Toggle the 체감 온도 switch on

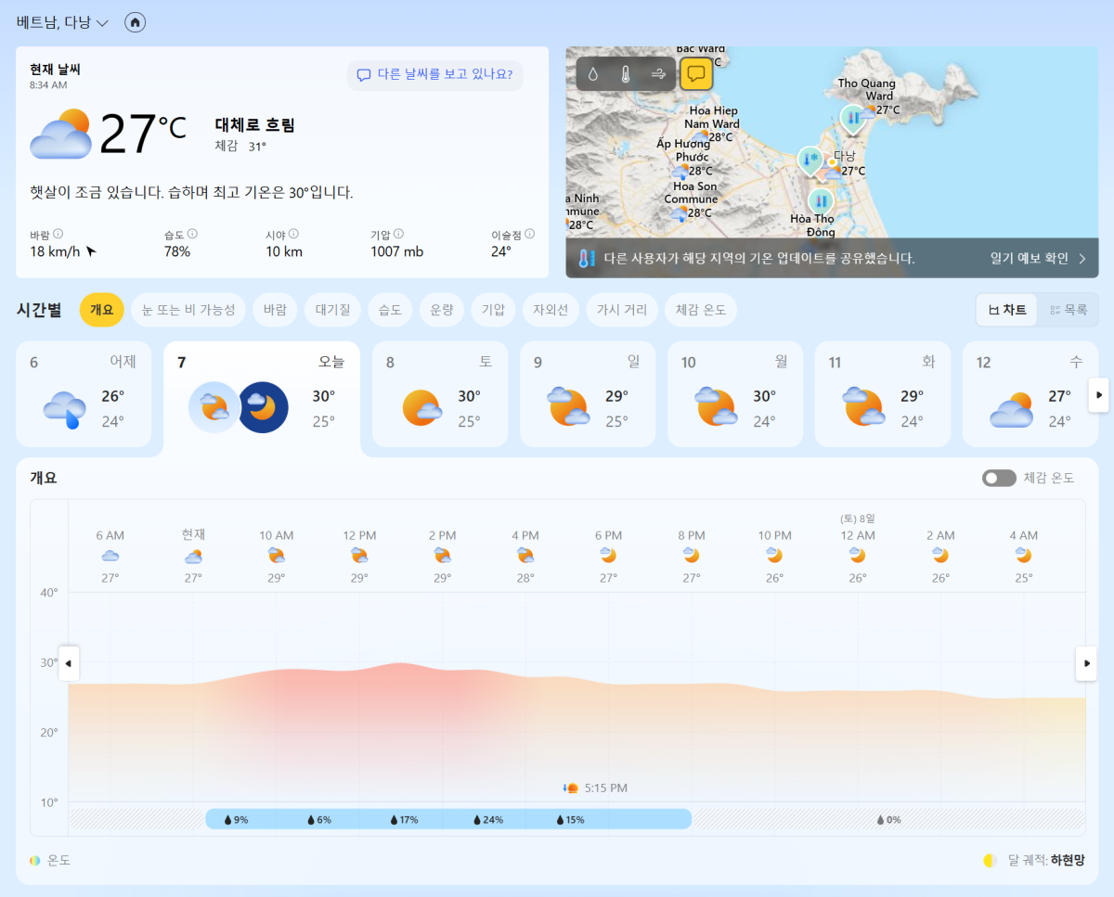tap(999, 478)
